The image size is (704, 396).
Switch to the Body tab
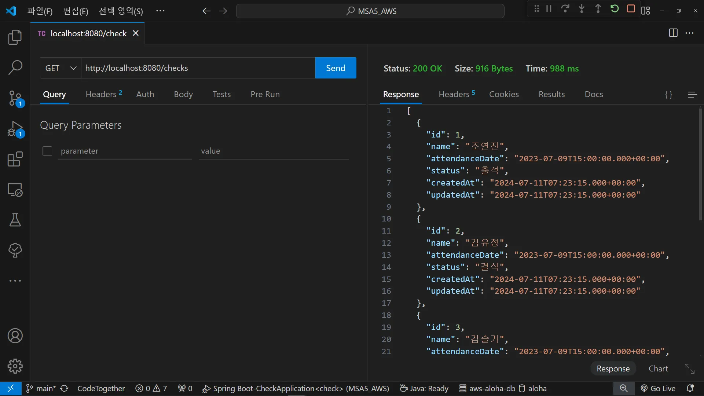coord(183,95)
